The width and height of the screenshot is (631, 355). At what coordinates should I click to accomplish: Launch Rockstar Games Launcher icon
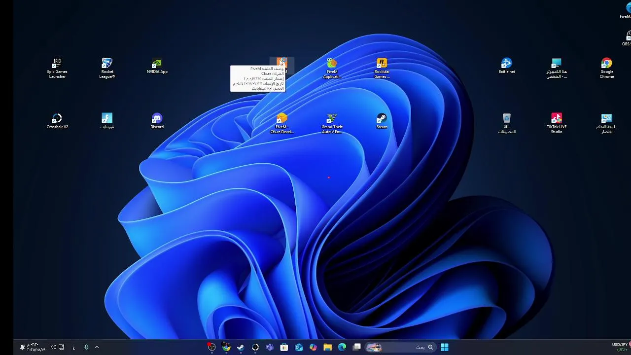382,68
